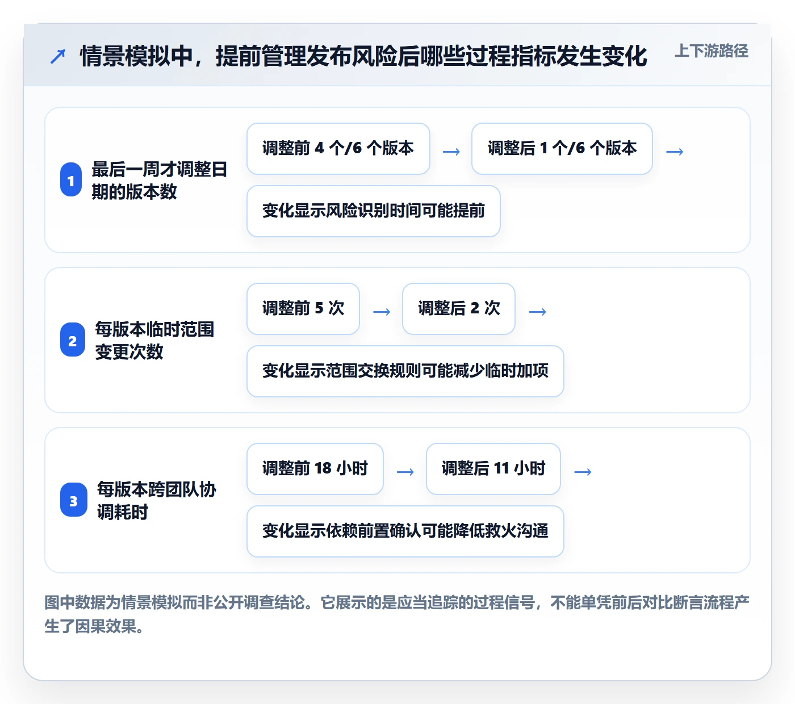Click the box 变化显示依赖前置确认可能降低救火沟通
The width and height of the screenshot is (795, 704).
[405, 531]
